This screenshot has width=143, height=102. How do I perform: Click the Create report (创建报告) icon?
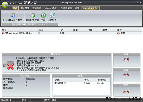pos(52,15)
